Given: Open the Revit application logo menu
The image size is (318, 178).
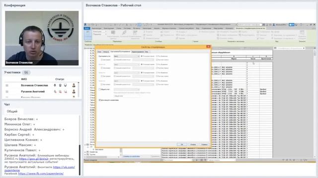Looking at the screenshot, I should 85,25.
